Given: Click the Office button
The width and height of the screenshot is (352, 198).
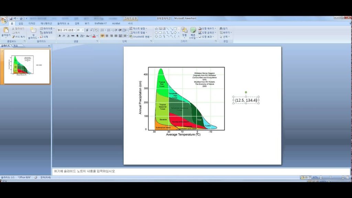Looking at the screenshot, I should click(x=4, y=19).
